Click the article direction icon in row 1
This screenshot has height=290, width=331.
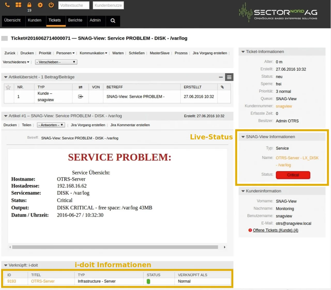coord(81,96)
